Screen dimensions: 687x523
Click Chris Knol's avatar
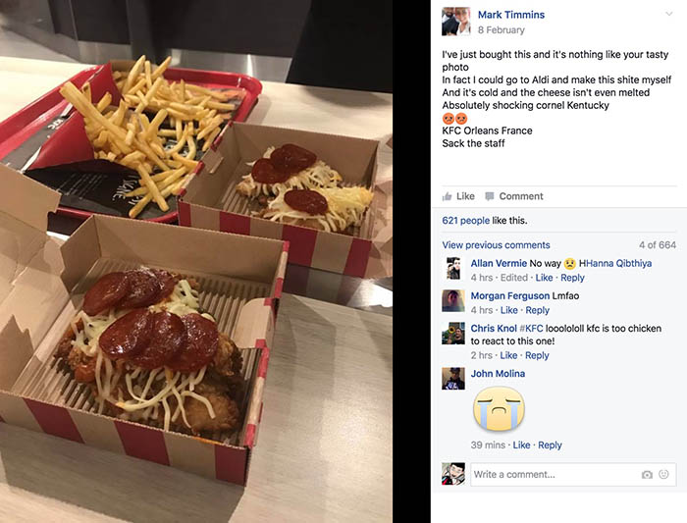[x=453, y=334]
